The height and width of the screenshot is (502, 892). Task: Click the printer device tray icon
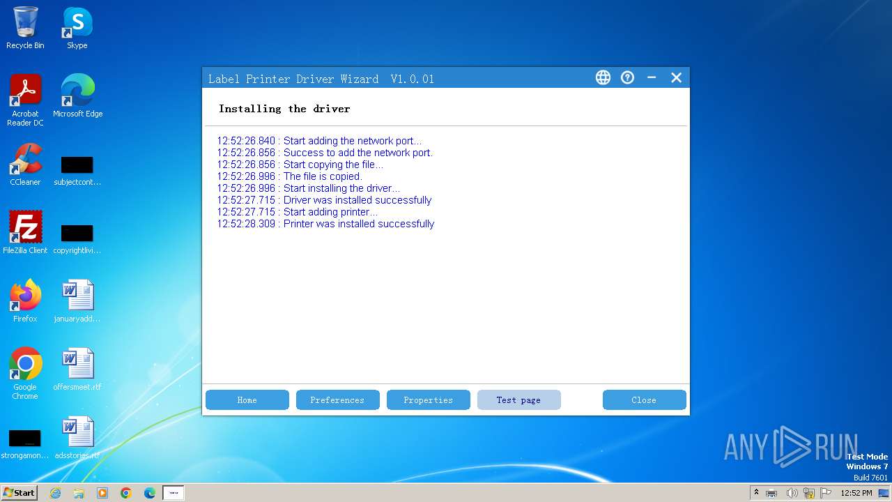(x=771, y=493)
